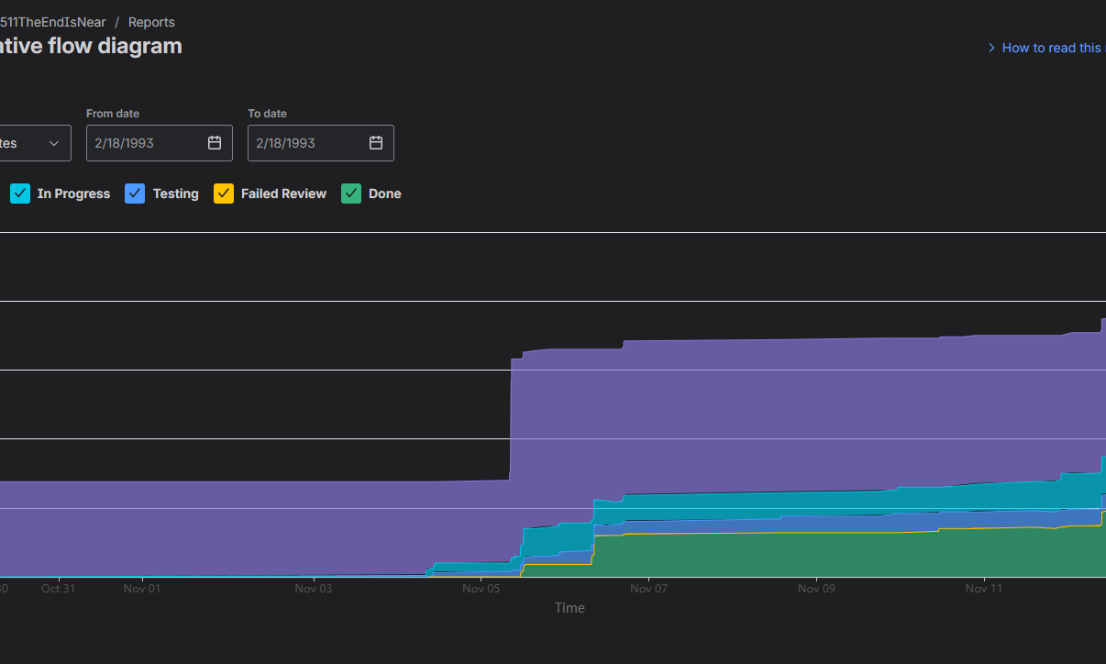Click the flow diagram page heading

(91, 46)
